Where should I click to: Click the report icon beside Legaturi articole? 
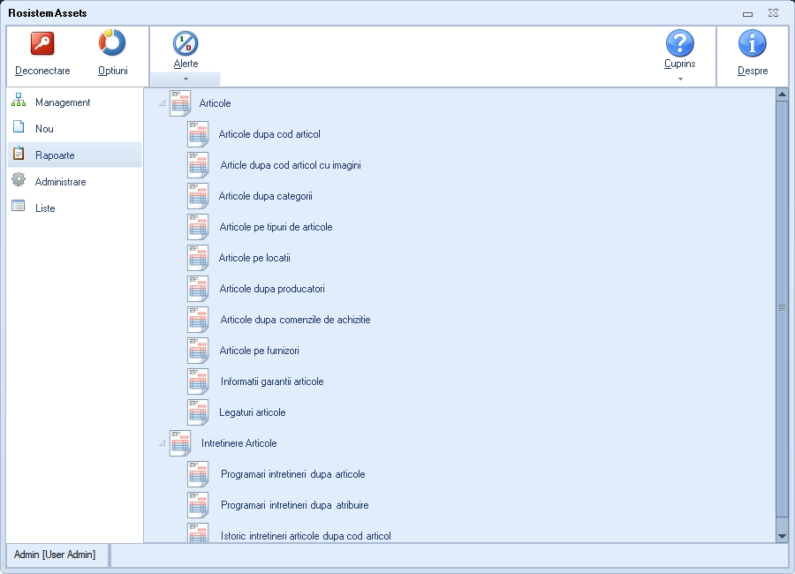[x=198, y=412]
